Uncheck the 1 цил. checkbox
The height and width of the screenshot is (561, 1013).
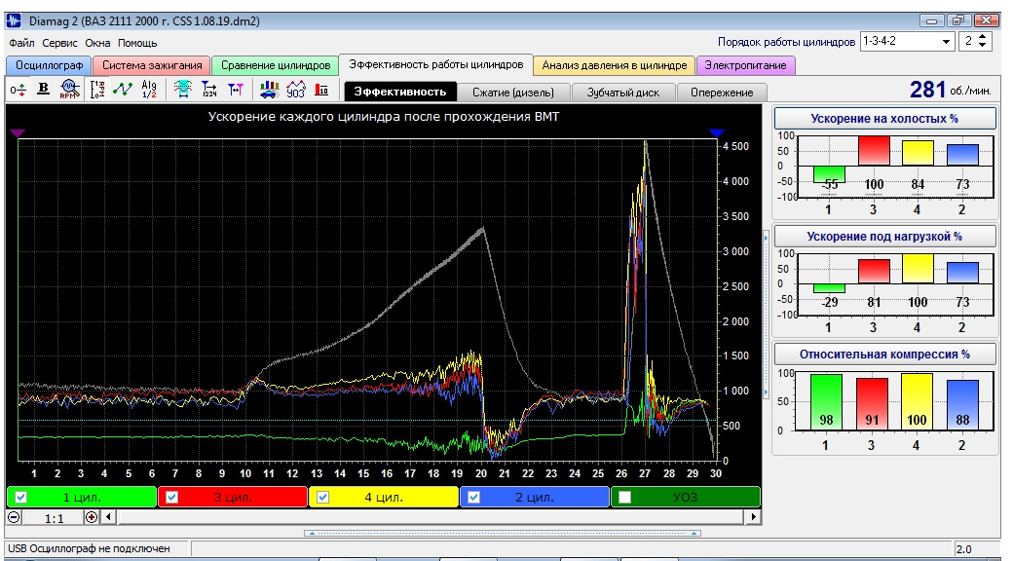coord(21,497)
